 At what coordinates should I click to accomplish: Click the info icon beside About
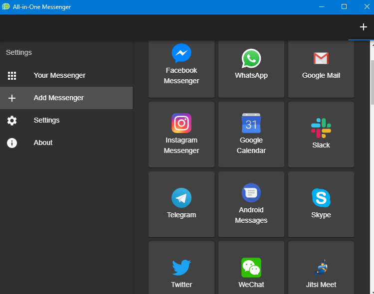point(12,143)
